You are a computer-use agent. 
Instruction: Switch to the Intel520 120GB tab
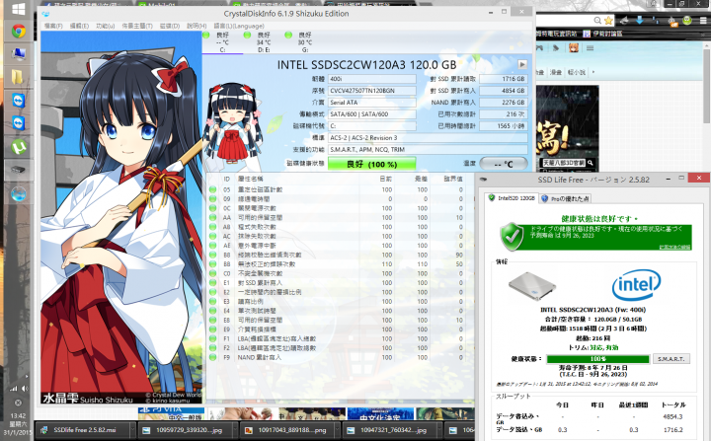[x=512, y=198]
